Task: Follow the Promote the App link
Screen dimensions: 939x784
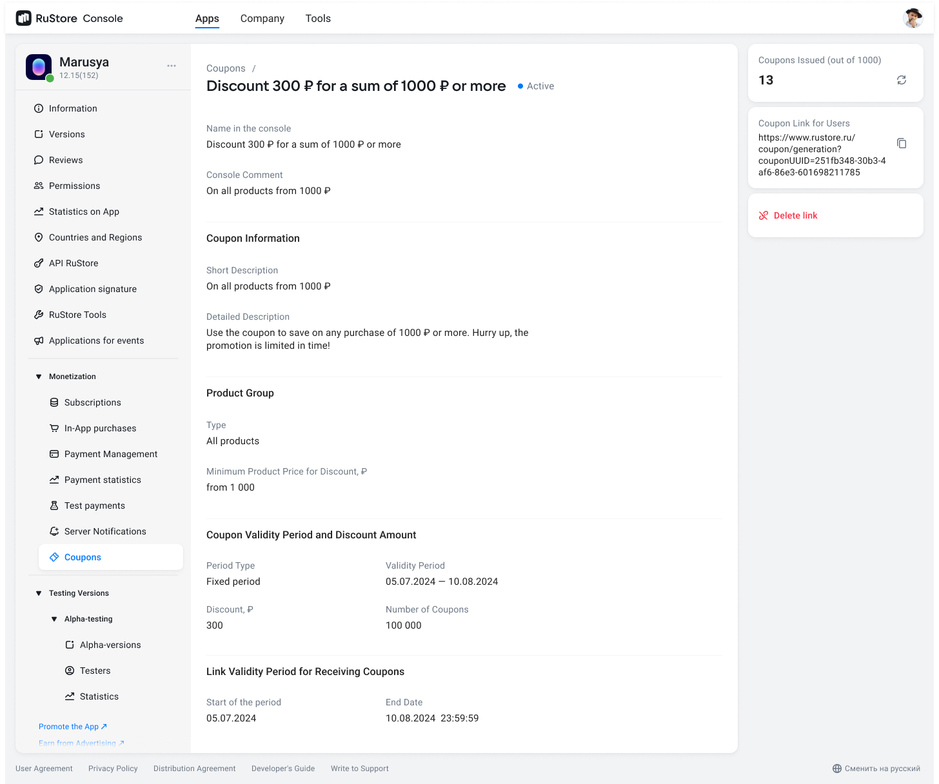Action: (72, 727)
